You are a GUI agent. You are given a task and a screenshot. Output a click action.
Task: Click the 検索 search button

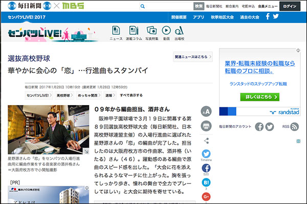(199, 6)
